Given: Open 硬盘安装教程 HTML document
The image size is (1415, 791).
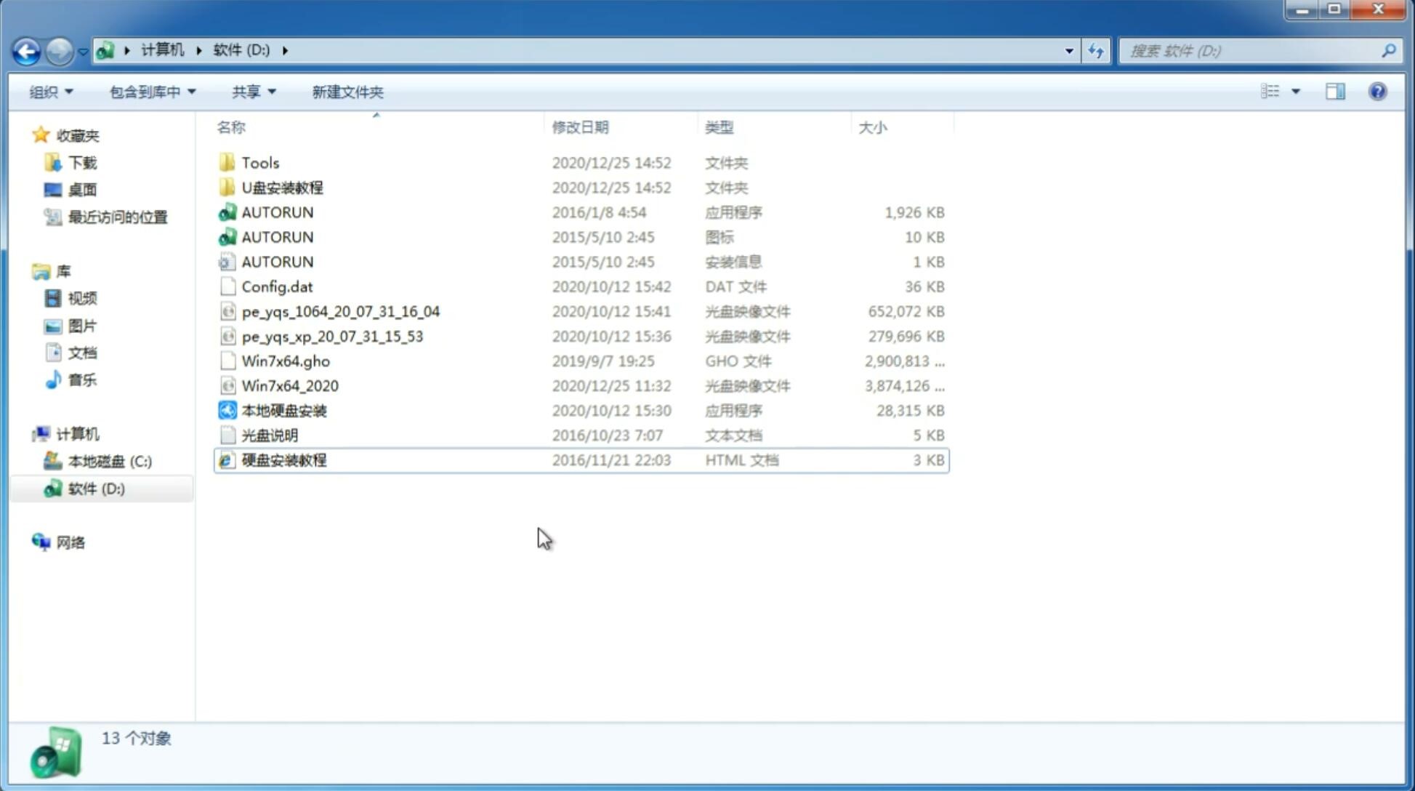Looking at the screenshot, I should point(283,459).
